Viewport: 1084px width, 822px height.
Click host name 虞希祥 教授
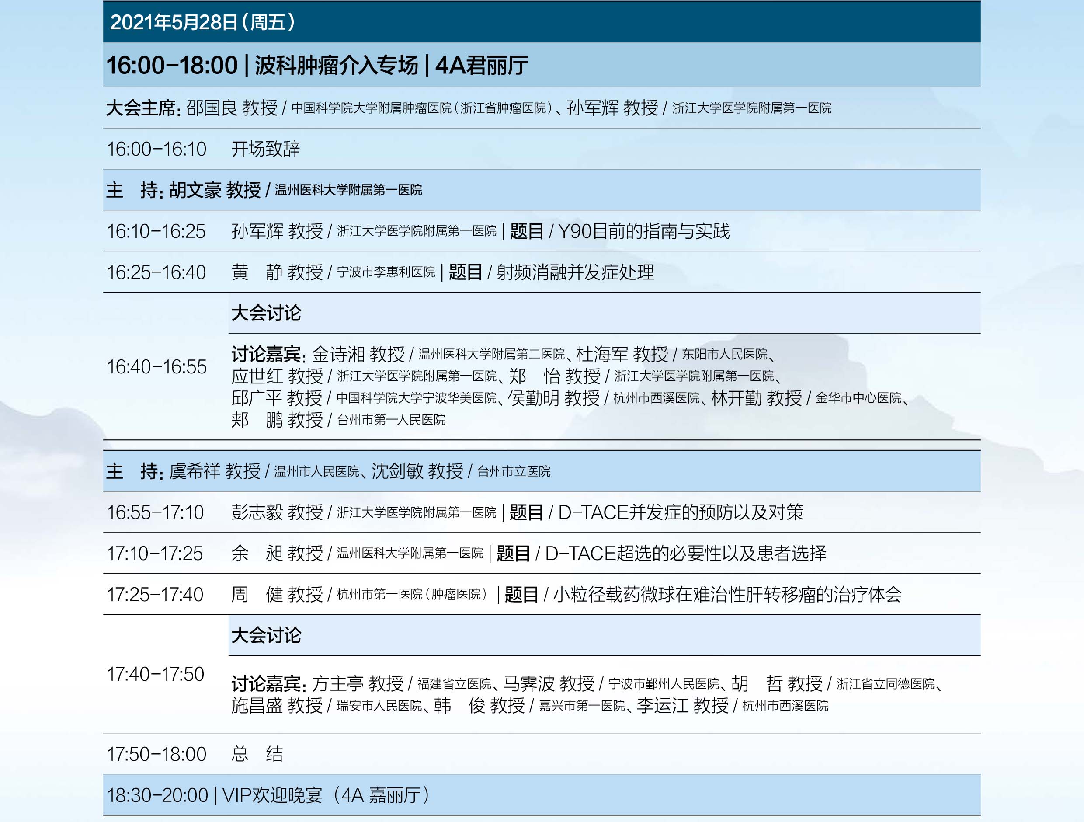[x=215, y=471]
